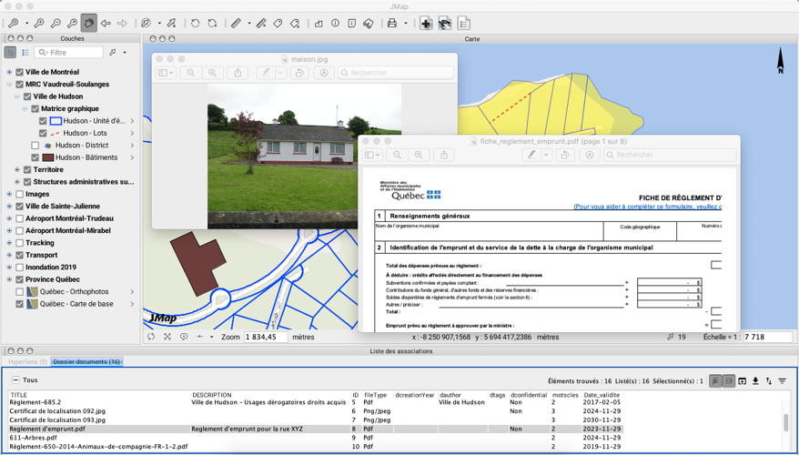This screenshot has width=799, height=455.
Task: Click the print icon in main toolbar
Action: click(x=392, y=23)
